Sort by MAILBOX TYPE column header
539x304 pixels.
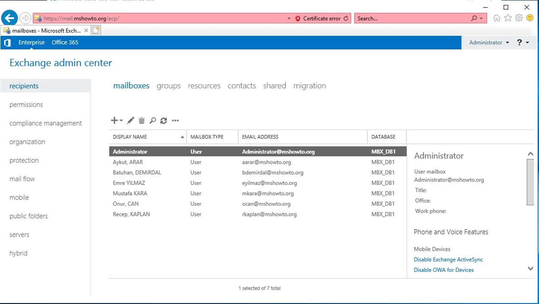pyautogui.click(x=212, y=137)
